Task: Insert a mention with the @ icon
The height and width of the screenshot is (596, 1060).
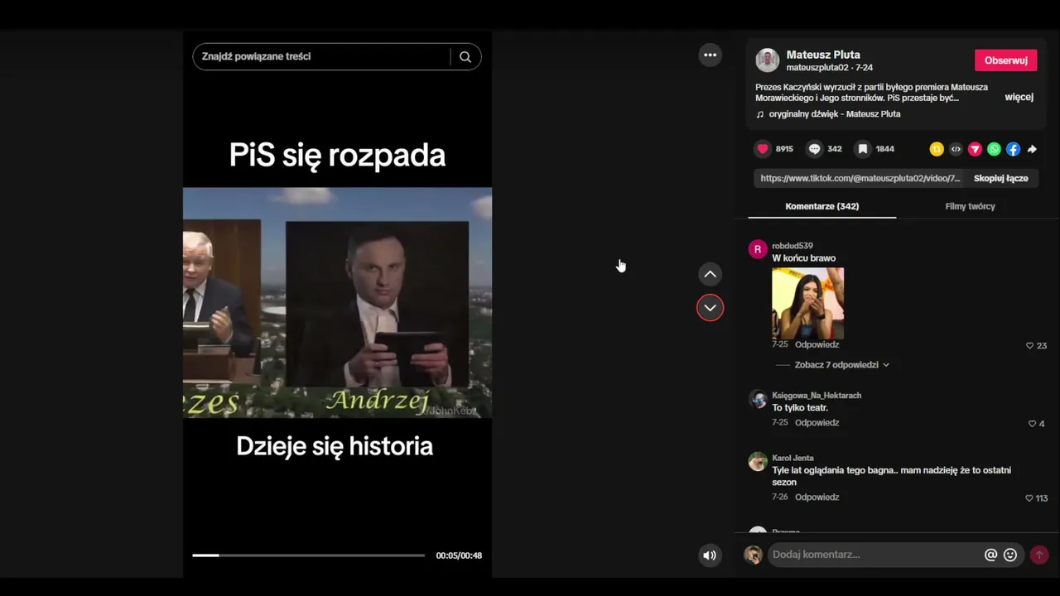Action: 990,555
